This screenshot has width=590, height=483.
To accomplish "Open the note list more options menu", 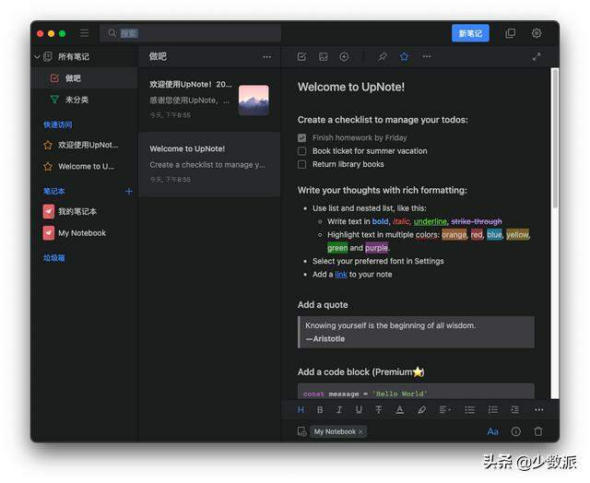I will [266, 57].
